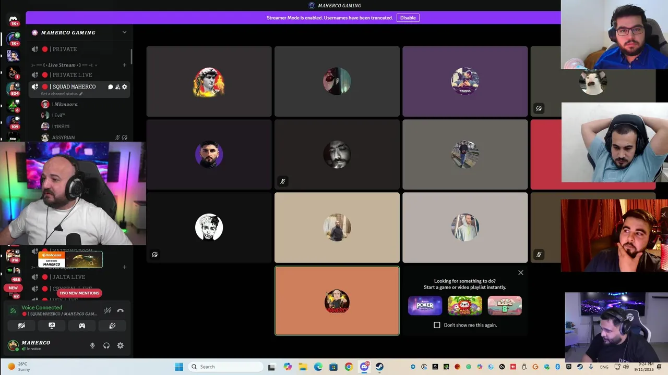The width and height of the screenshot is (668, 375).
Task: Create invite for SQUAD MAHERCO channel
Action: [x=117, y=87]
